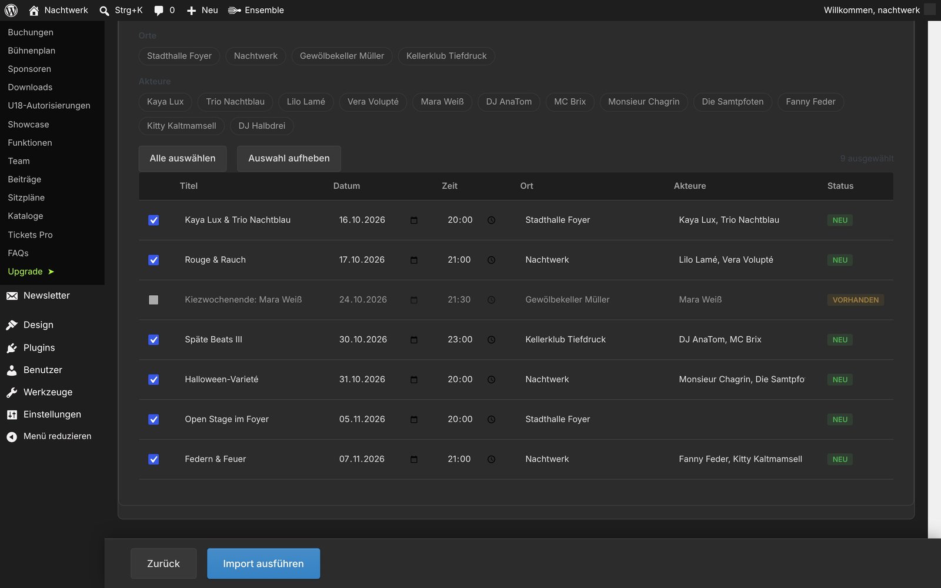
Task: Select the Monsieur Chagrin performer chip
Action: 643,102
